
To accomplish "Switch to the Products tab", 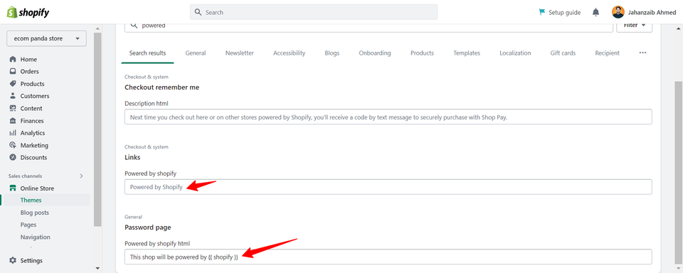I will (422, 53).
